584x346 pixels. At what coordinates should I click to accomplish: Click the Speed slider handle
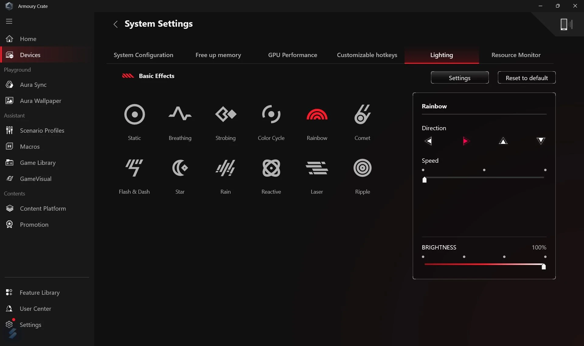coord(425,180)
